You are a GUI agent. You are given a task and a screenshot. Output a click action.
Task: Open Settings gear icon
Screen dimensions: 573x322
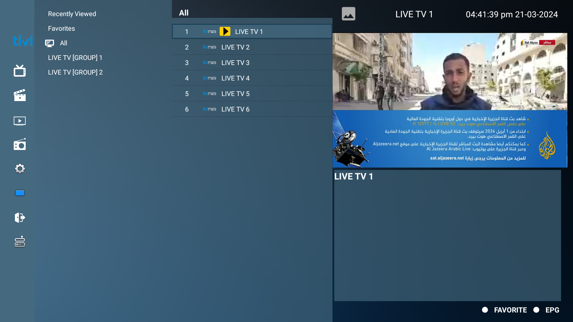pos(20,169)
